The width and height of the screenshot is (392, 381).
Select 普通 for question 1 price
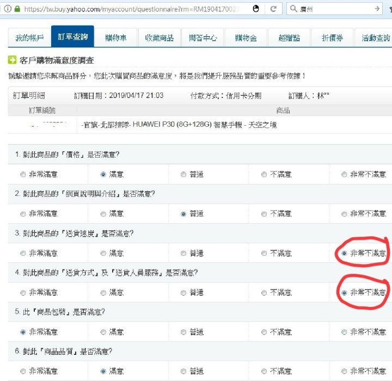183,174
